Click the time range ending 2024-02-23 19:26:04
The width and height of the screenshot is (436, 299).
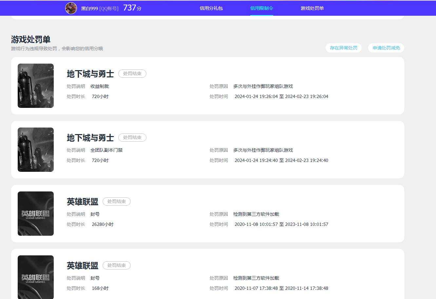(281, 96)
